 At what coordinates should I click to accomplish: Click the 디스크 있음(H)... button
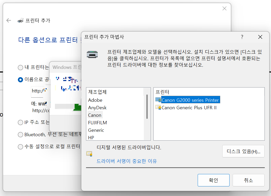(x=243, y=151)
